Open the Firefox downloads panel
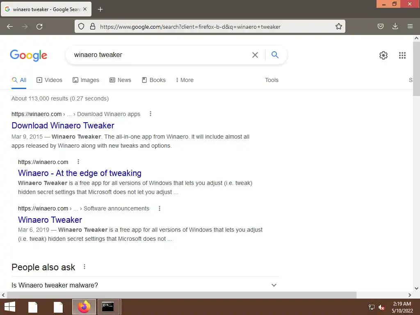 [x=395, y=26]
